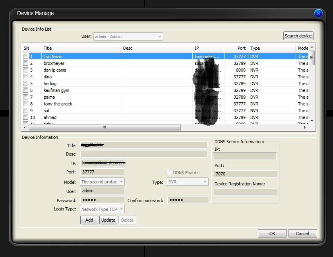Viewport: 333px width, 257px height.
Task: Close the Device Manage dialog
Action: click(x=318, y=13)
